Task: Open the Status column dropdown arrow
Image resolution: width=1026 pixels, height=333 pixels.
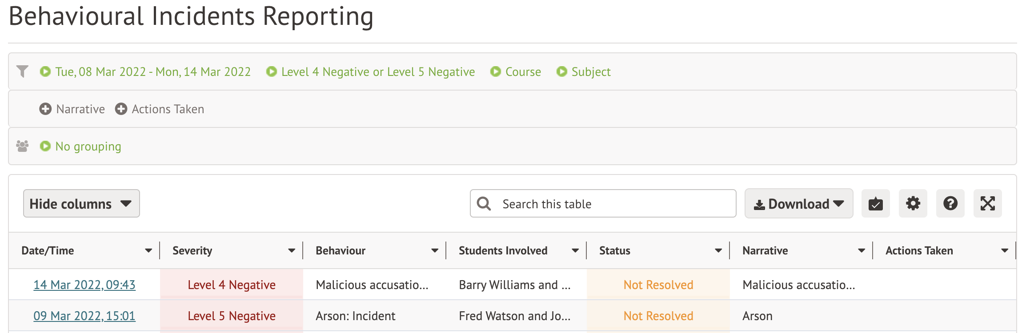Action: pyautogui.click(x=718, y=251)
